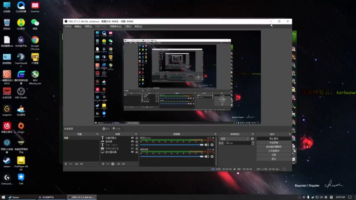
Task: Pop out the Audio Mixer dock header icon
Action: 215,134
